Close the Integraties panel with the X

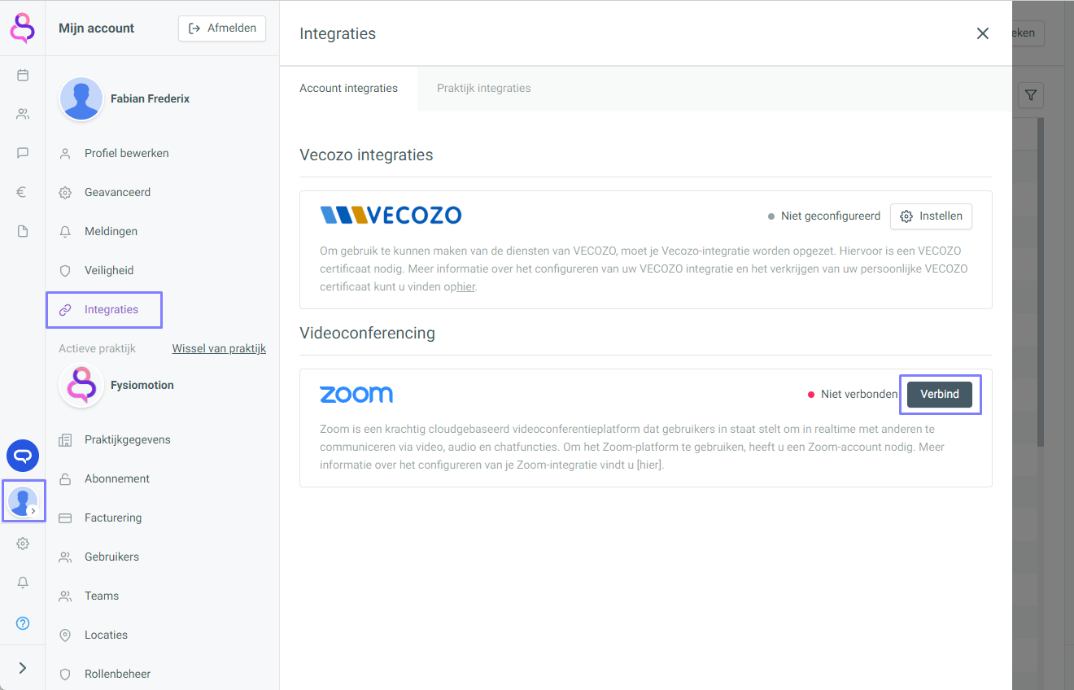coord(983,33)
